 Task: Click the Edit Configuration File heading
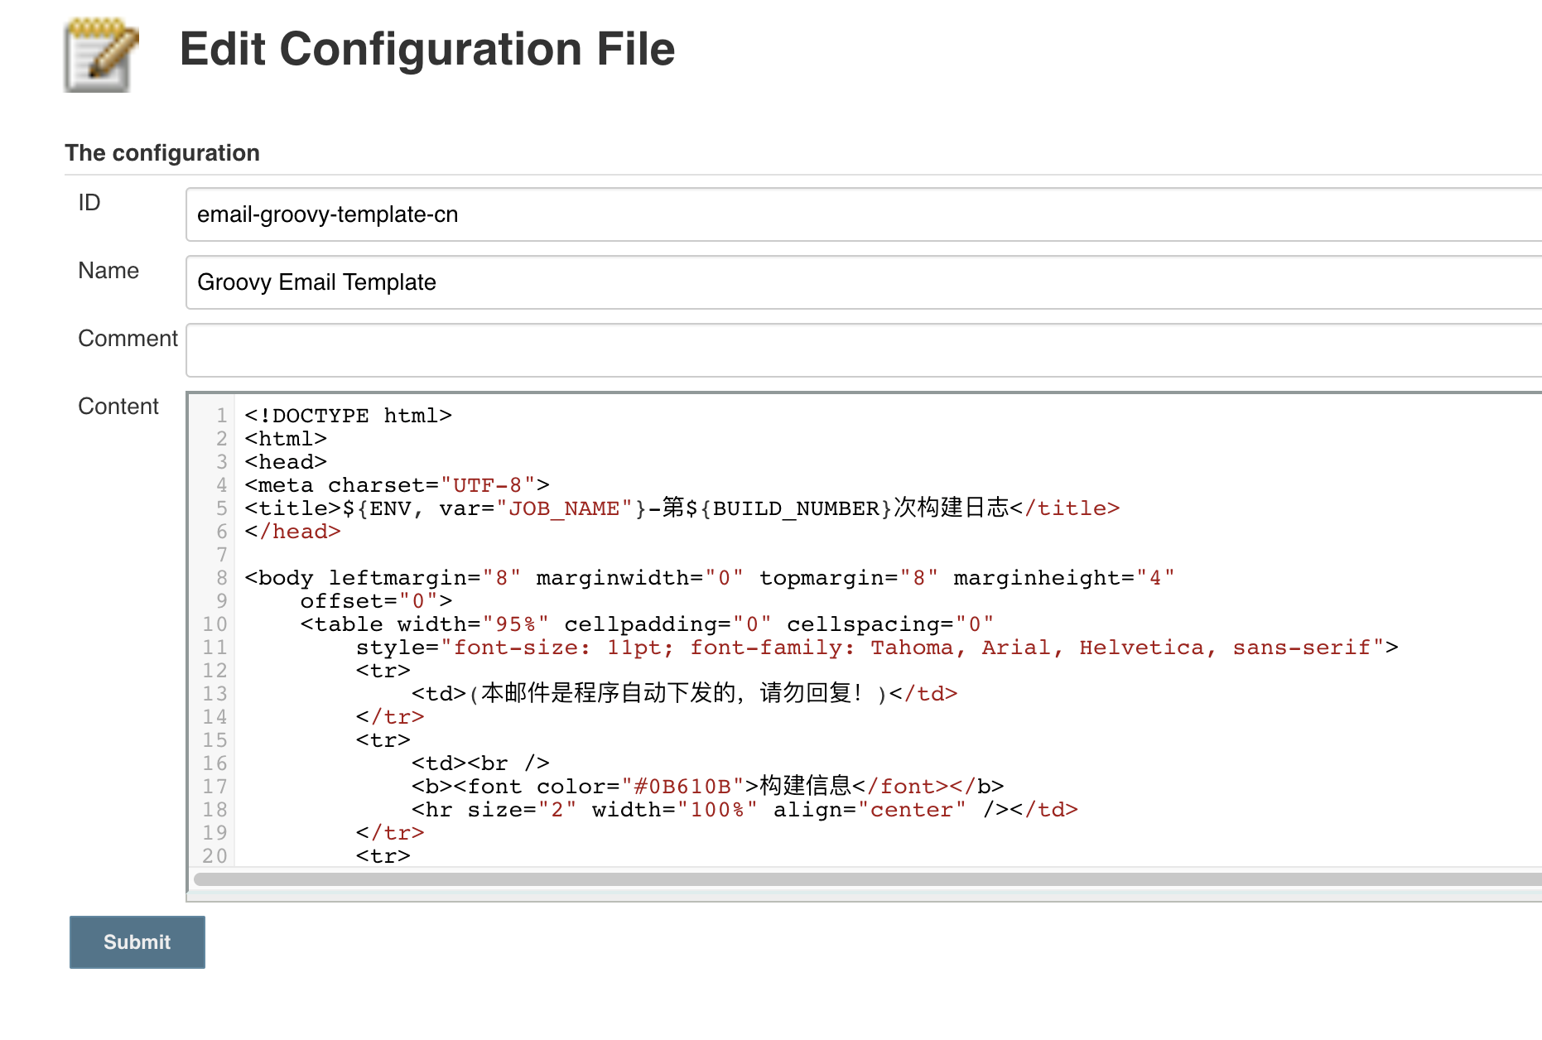(427, 49)
